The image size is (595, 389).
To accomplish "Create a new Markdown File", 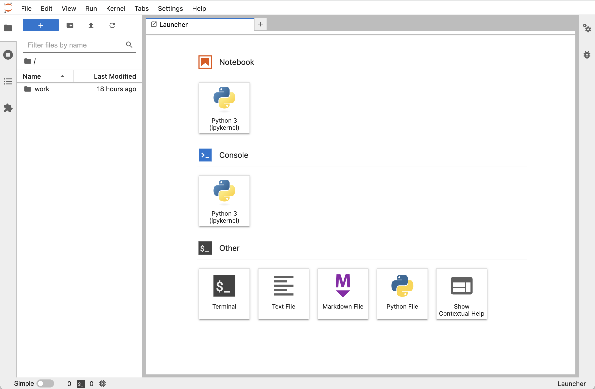I will point(343,294).
